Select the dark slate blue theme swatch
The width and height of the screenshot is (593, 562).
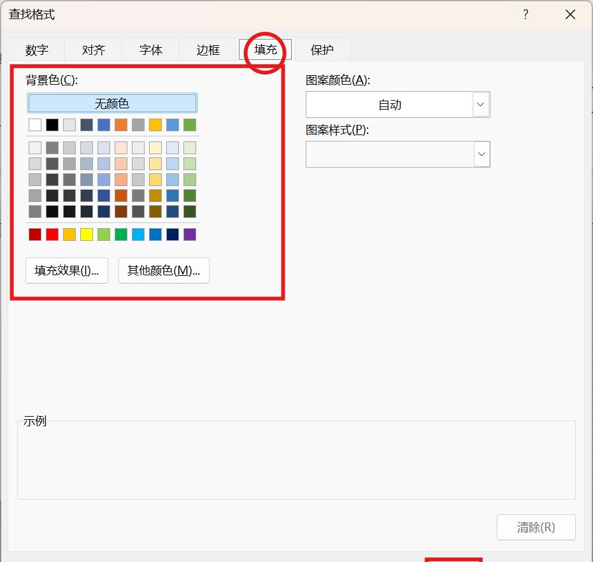(87, 125)
